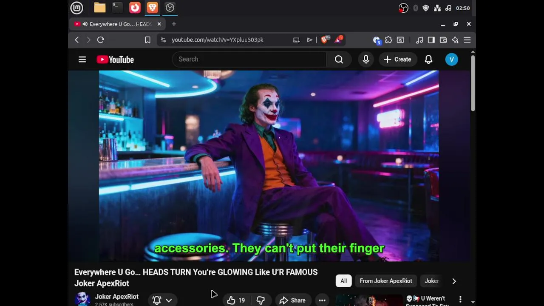Open the Create menu
The image size is (544, 306).
397,59
